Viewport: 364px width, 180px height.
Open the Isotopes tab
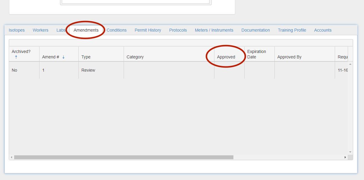[17, 30]
